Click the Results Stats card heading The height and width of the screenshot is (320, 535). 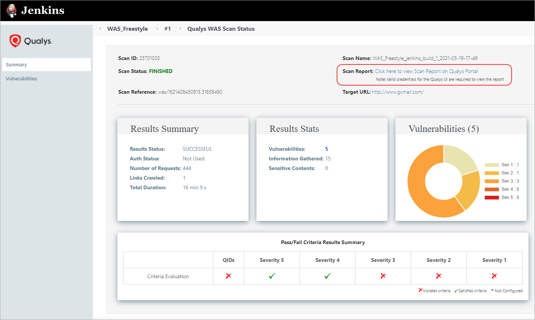294,129
